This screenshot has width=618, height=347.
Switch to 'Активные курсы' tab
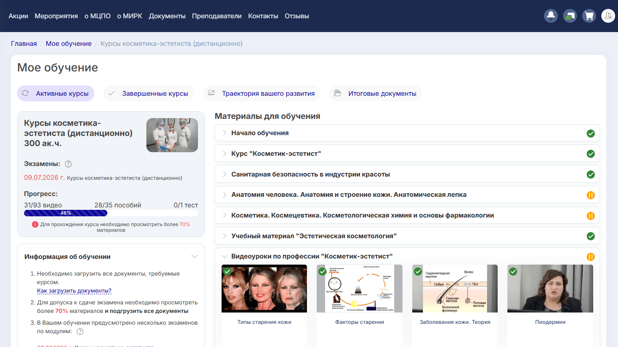point(56,93)
